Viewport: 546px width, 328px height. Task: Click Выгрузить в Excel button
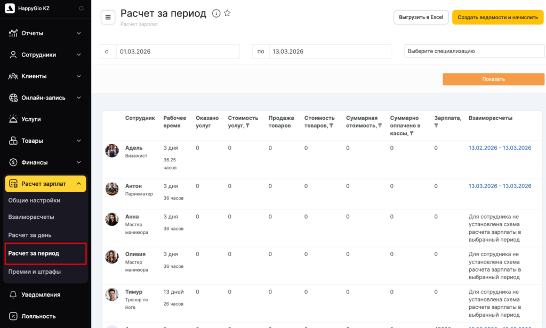[421, 17]
